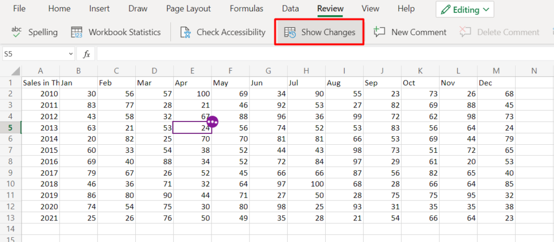
Task: Open the Name Box dropdown arrow
Action: coord(71,54)
